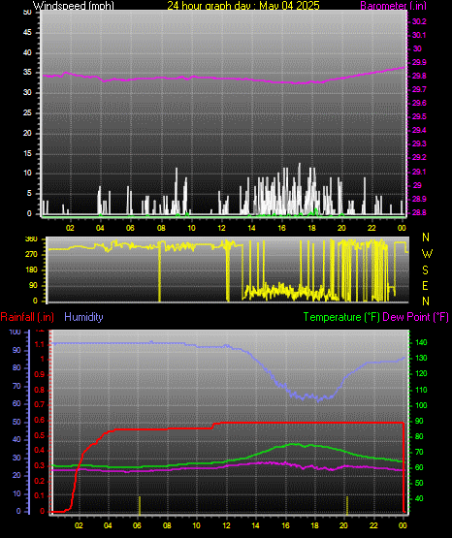The height and width of the screenshot is (538, 452).
Task: Click hour 04 on the windspeed chart's time axis
Action: coord(100,228)
